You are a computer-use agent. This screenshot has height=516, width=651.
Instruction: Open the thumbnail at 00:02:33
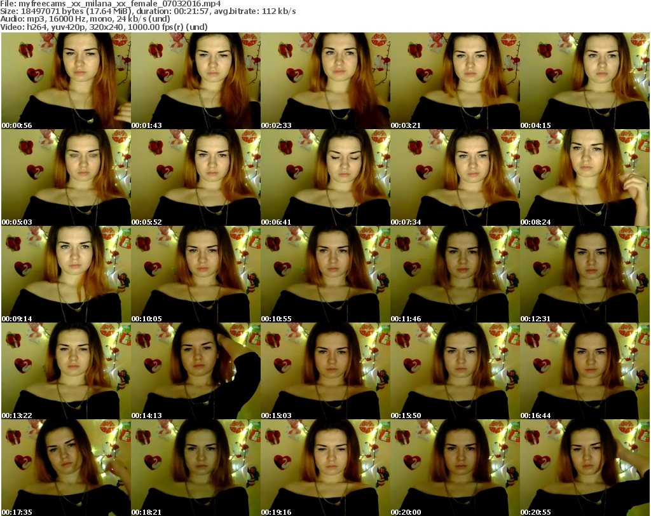(x=325, y=81)
